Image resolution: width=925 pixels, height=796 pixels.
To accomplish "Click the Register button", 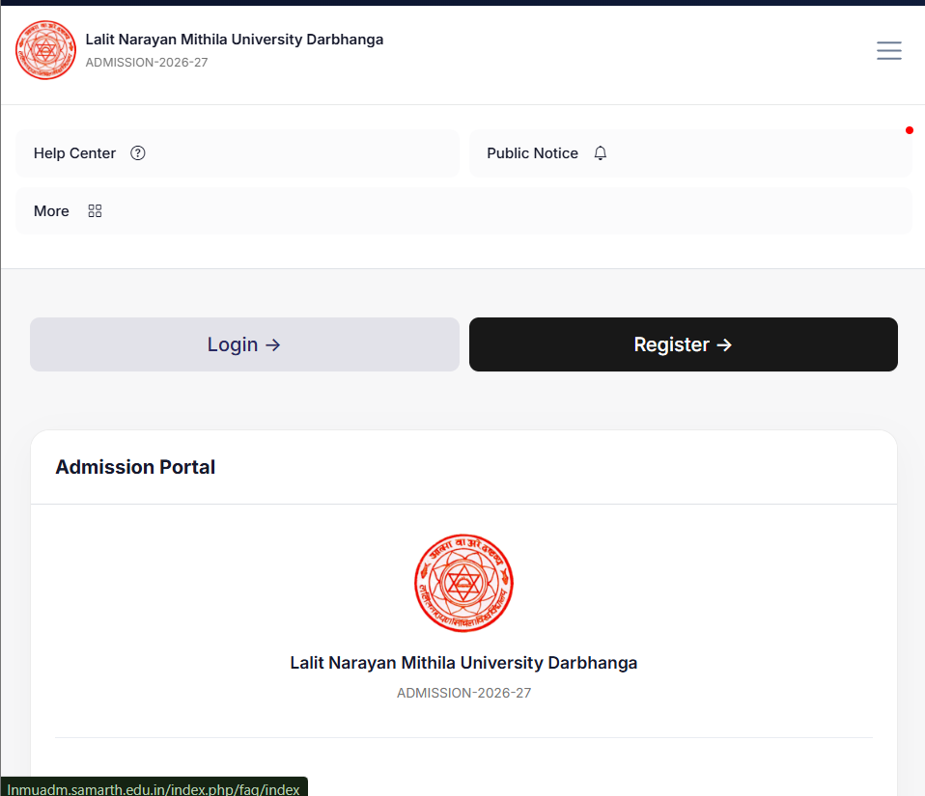I will click(x=684, y=344).
